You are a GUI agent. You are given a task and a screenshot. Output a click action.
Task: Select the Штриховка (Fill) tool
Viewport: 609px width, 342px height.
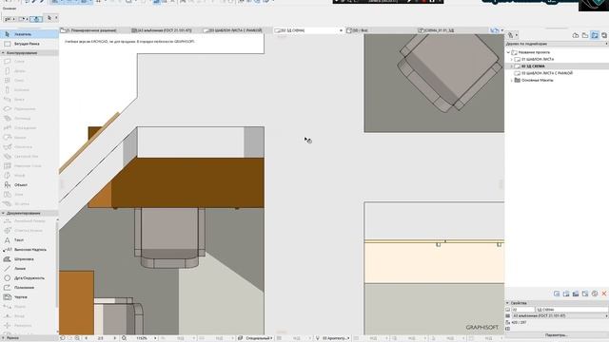(x=29, y=259)
